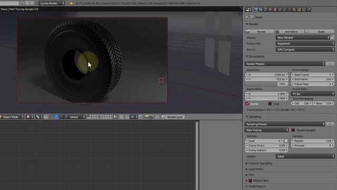The height and width of the screenshot is (190, 337).
Task: Click the Blender logo in the info header
Action: coord(72,3)
